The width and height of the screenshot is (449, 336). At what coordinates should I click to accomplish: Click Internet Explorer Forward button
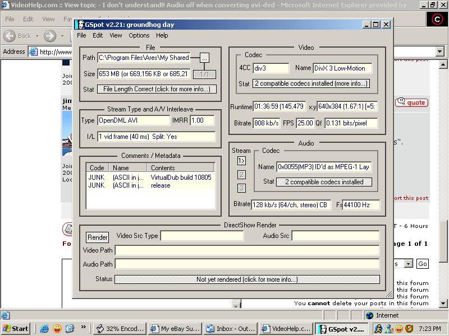[50, 36]
